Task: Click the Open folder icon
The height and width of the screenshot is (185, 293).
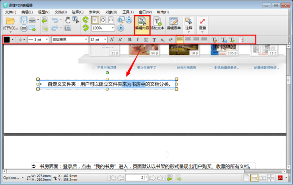Action: 10,21
